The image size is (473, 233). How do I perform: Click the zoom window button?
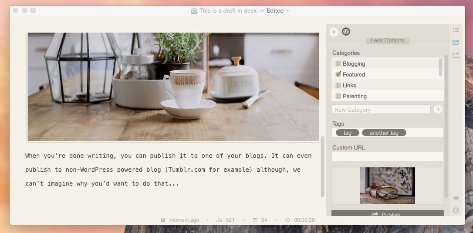[x=33, y=10]
